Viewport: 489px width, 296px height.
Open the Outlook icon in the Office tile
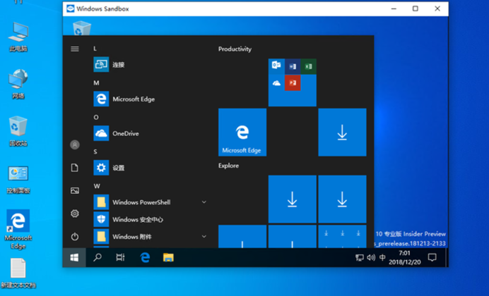pyautogui.click(x=276, y=66)
